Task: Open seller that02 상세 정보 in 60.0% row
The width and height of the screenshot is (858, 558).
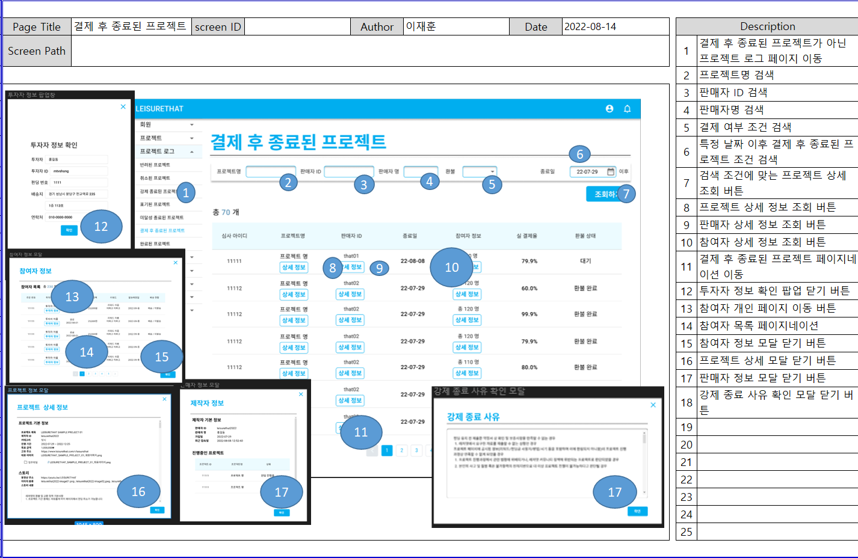Action: pyautogui.click(x=350, y=294)
